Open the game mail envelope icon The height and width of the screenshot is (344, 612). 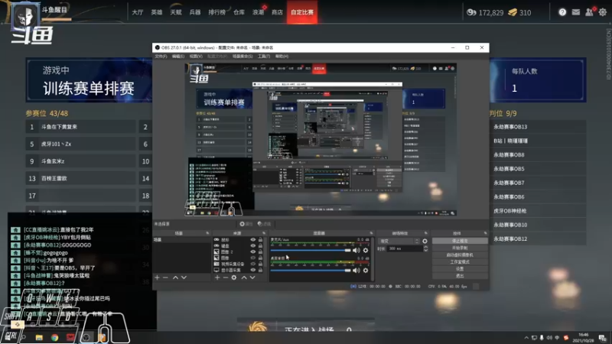click(x=576, y=12)
